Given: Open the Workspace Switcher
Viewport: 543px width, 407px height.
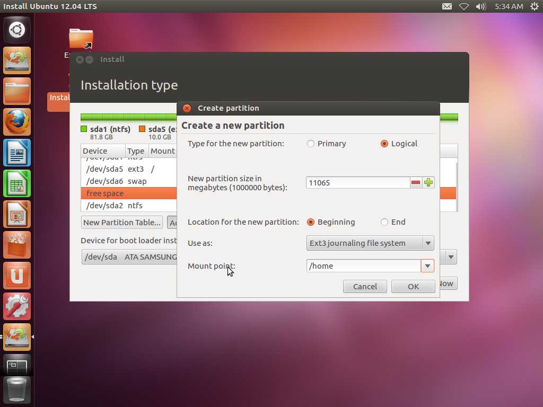Looking at the screenshot, I should click(x=16, y=366).
